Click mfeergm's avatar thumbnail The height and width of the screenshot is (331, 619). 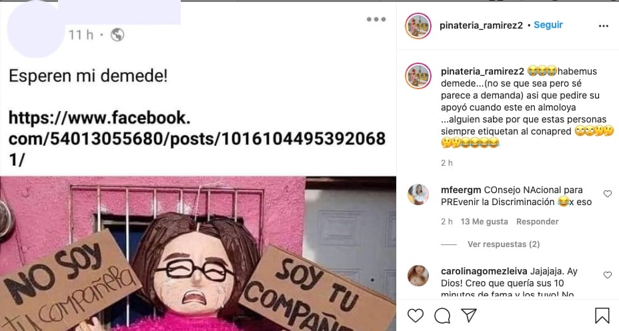418,194
